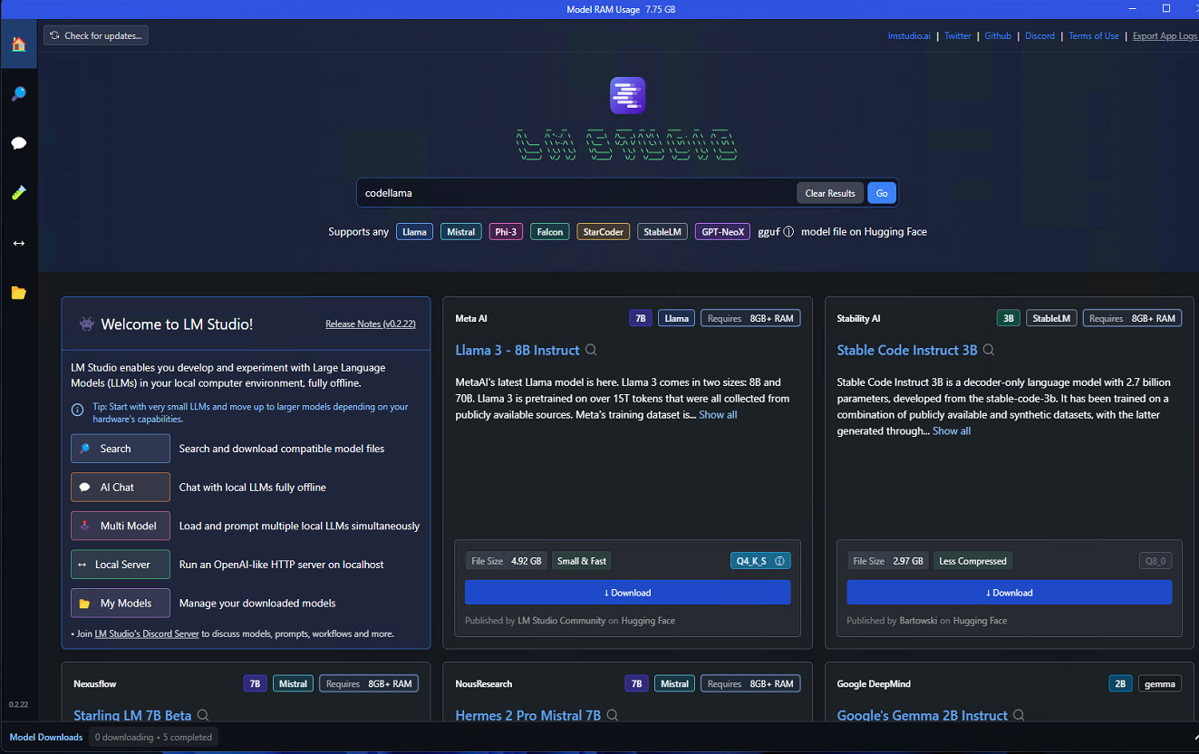Viewport: 1199px width, 754px height.
Task: Open AI Chat from sidebar bubble icon
Action: (18, 143)
